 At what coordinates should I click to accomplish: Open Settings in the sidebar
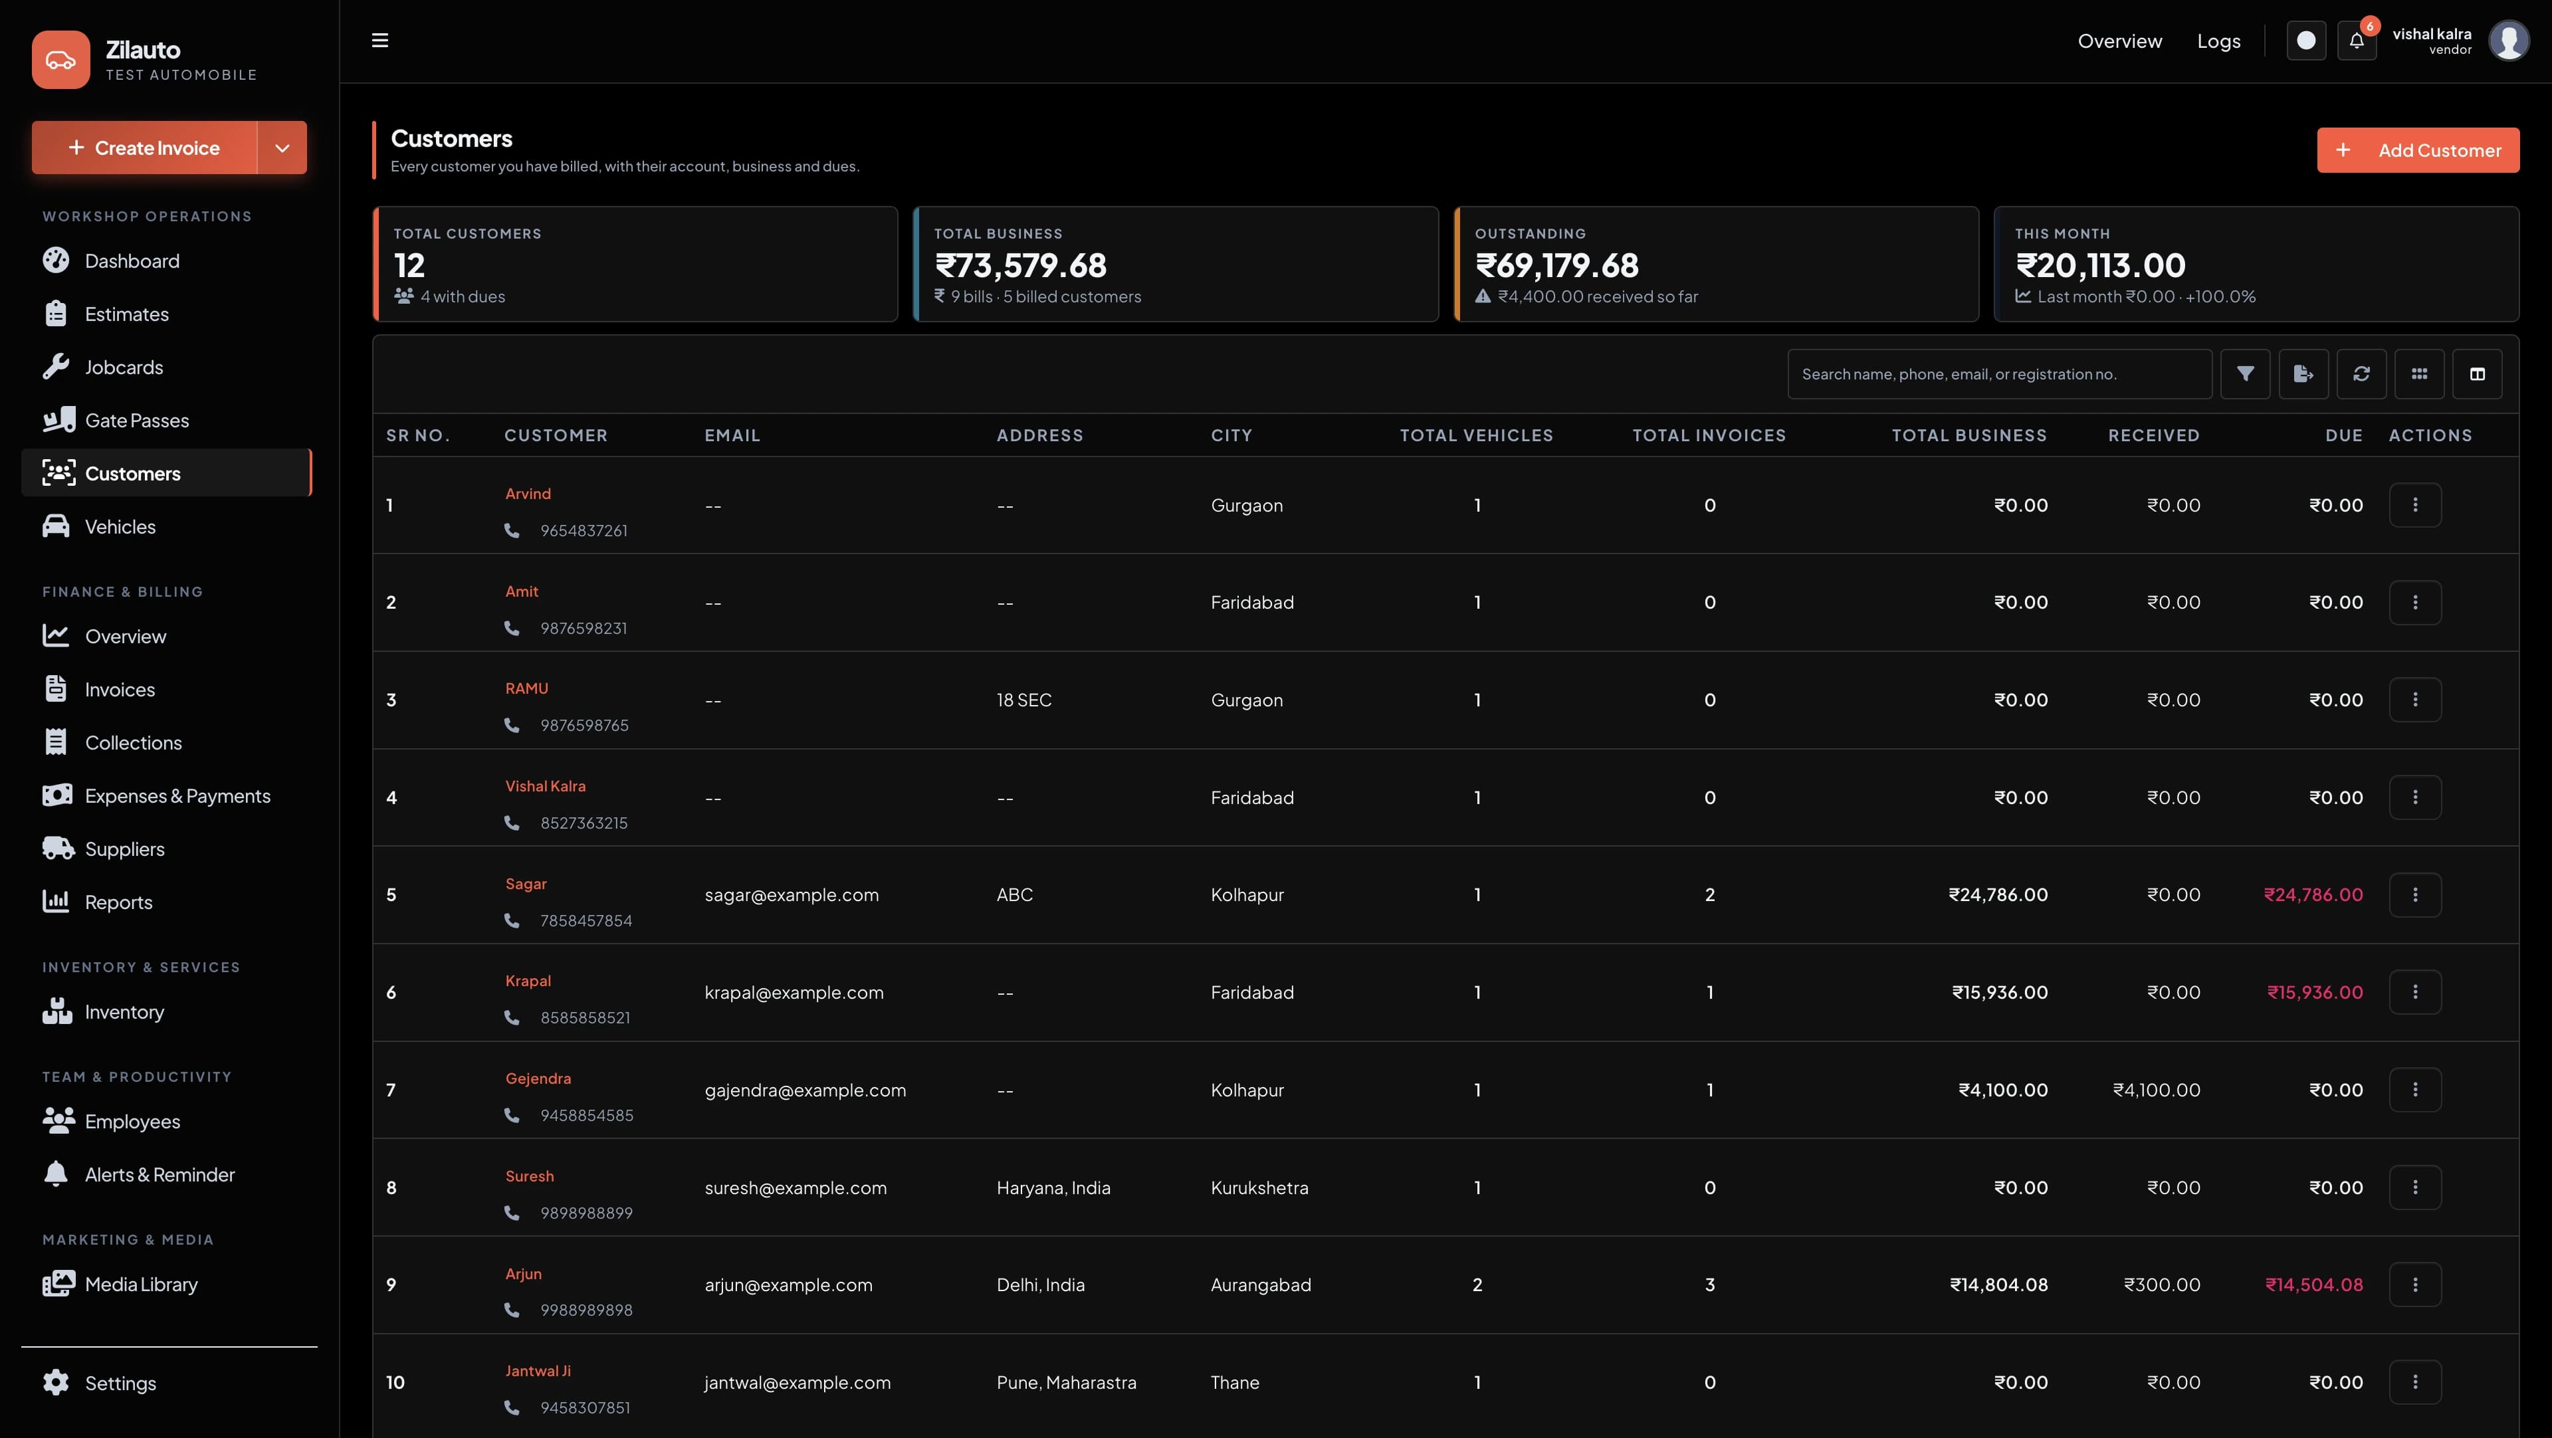[166, 1384]
